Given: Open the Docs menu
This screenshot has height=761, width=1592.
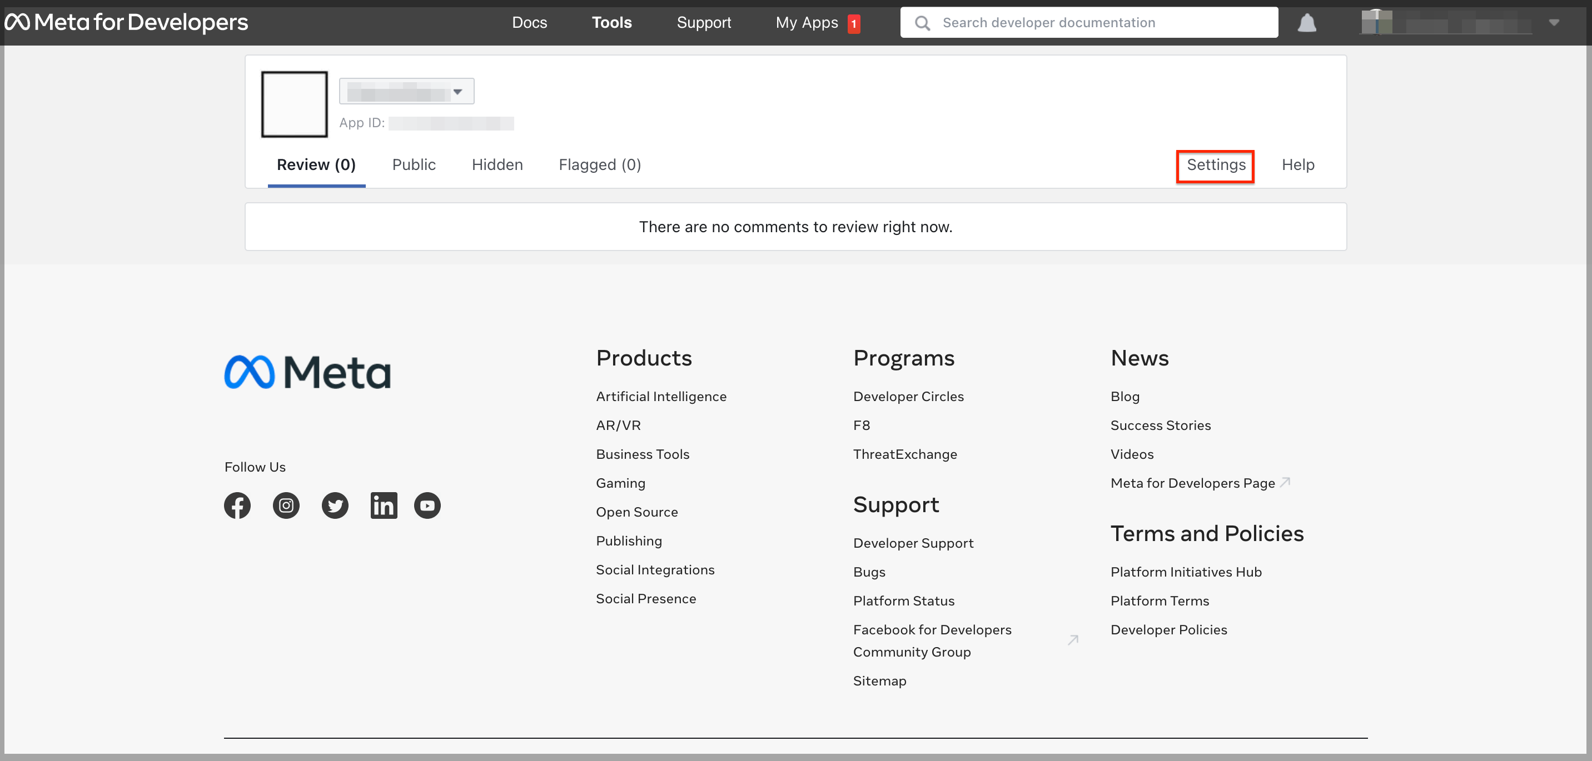Looking at the screenshot, I should (x=530, y=23).
